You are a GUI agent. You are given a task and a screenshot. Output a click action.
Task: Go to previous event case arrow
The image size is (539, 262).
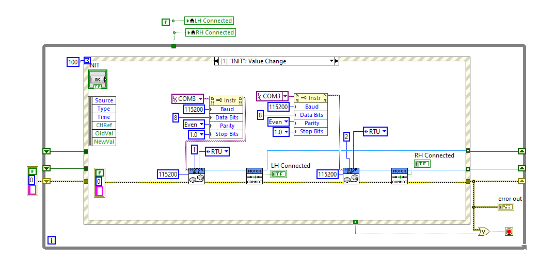[x=217, y=61]
